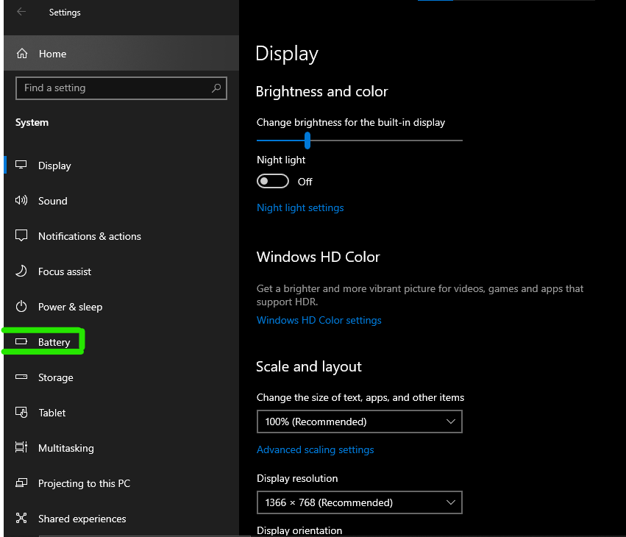Open Windows HD Color settings link
This screenshot has width=626, height=537.
tap(319, 320)
